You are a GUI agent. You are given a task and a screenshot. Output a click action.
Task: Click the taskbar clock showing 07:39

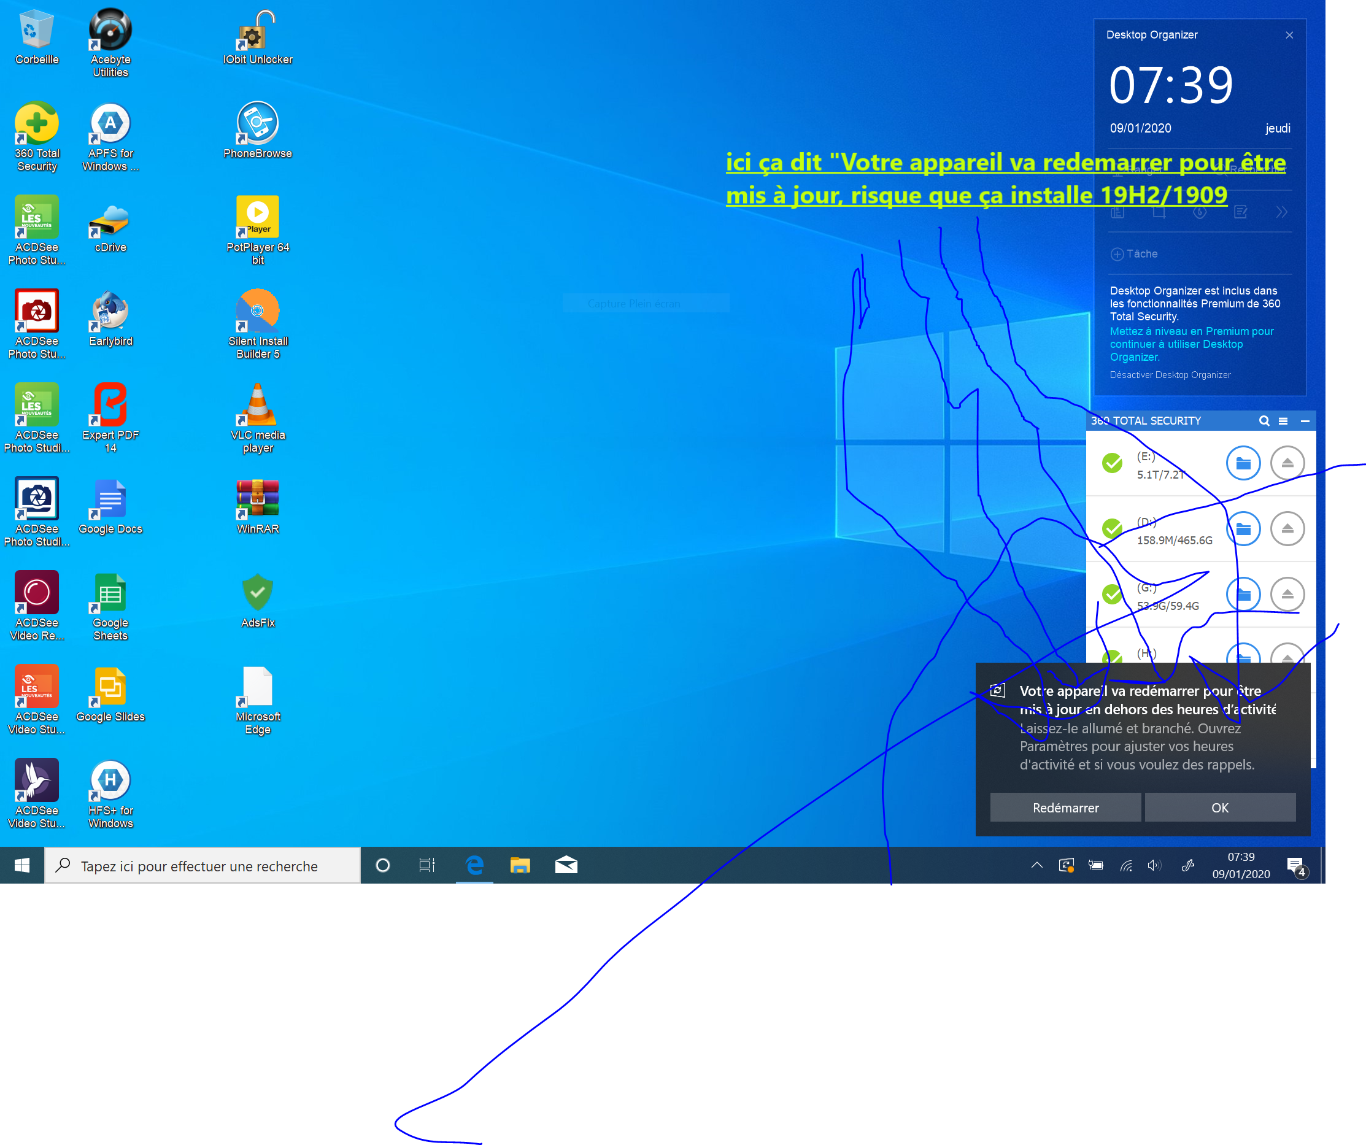coord(1241,865)
